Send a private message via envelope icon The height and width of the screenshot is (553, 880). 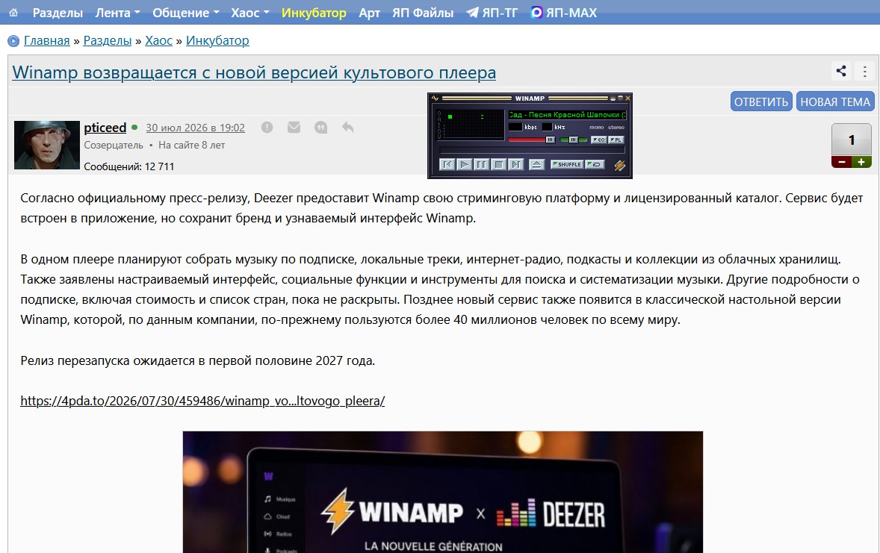294,128
